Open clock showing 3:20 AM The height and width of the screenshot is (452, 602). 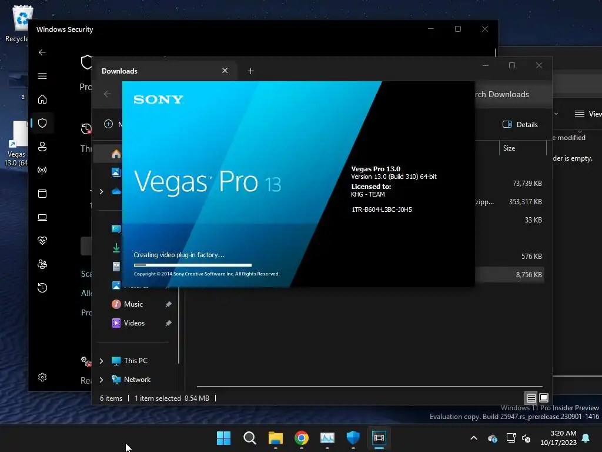coord(558,438)
